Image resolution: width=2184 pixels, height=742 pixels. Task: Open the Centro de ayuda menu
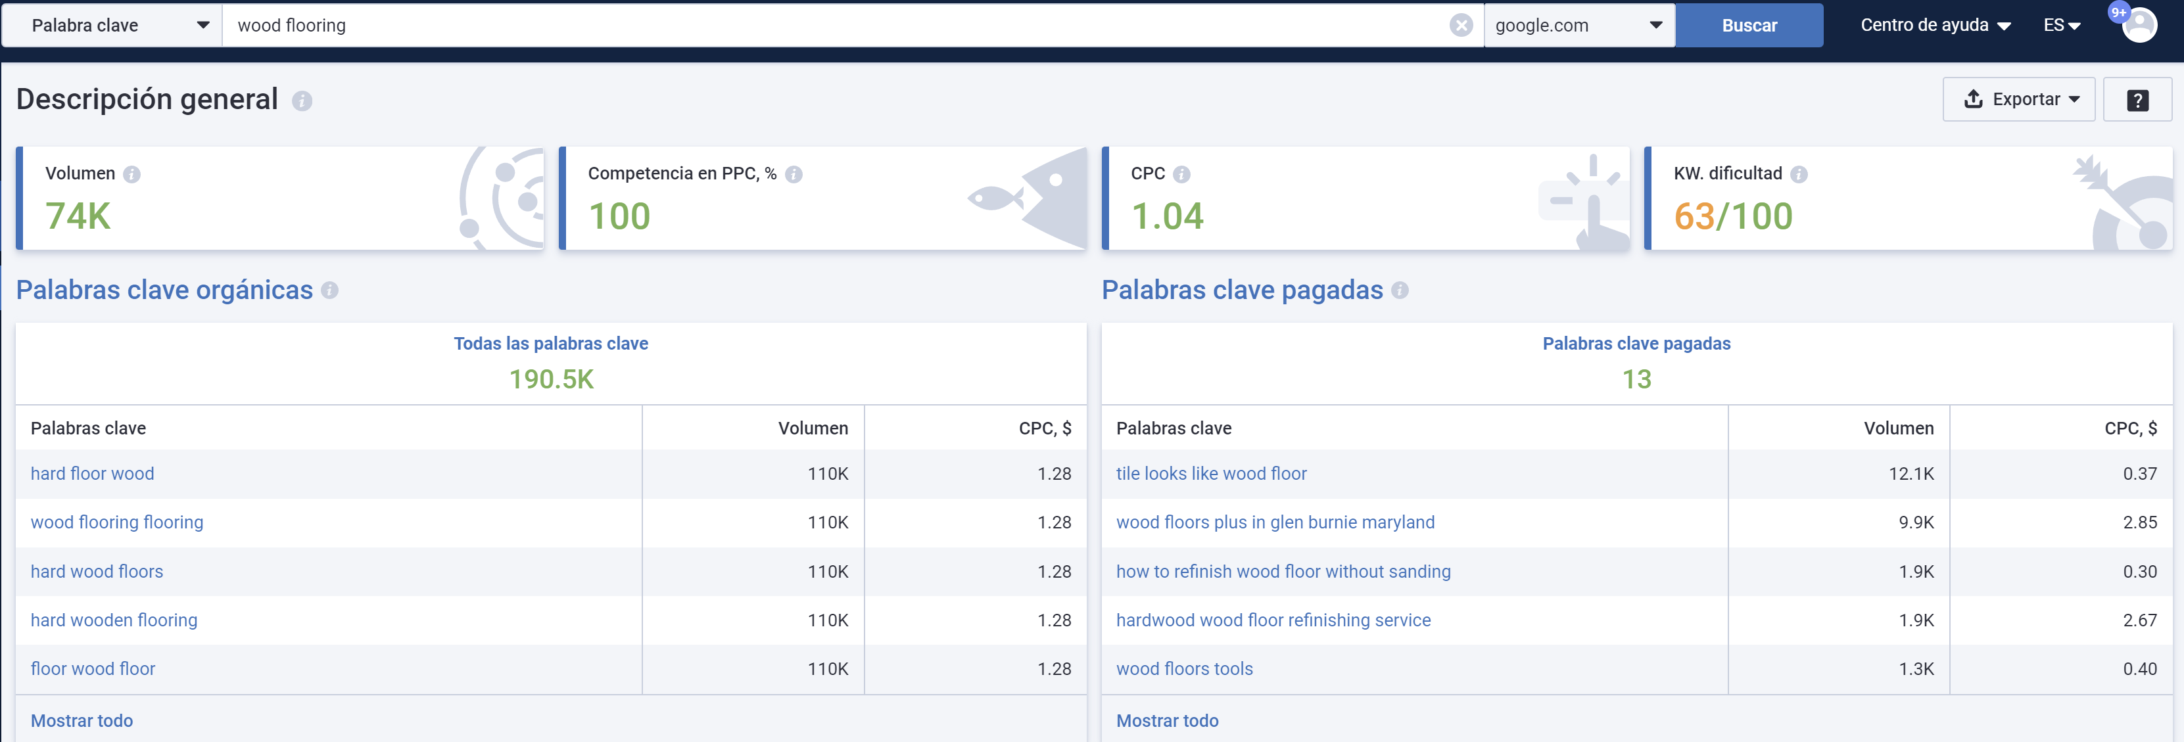click(1934, 24)
